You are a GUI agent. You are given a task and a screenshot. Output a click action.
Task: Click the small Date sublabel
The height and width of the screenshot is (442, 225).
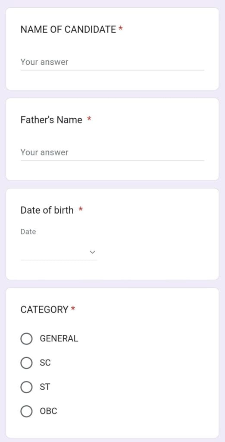28,232
